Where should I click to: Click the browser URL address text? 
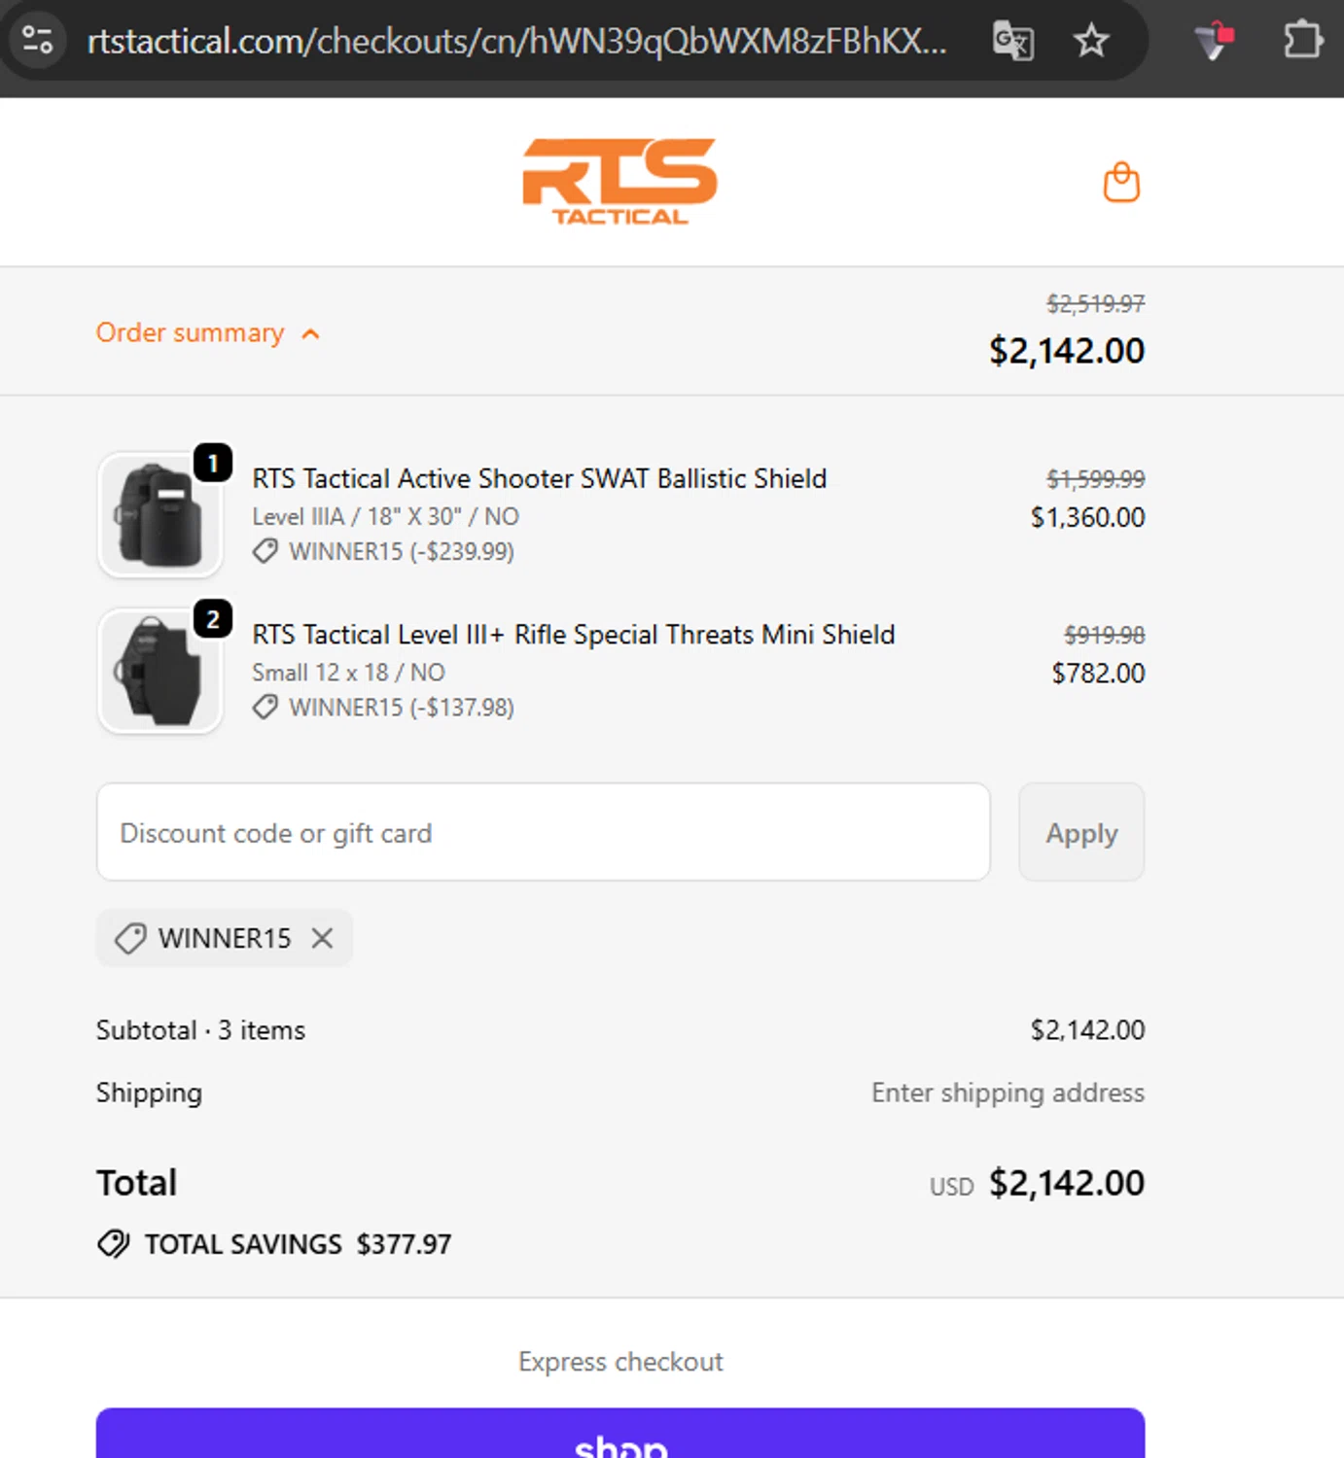coord(516,41)
